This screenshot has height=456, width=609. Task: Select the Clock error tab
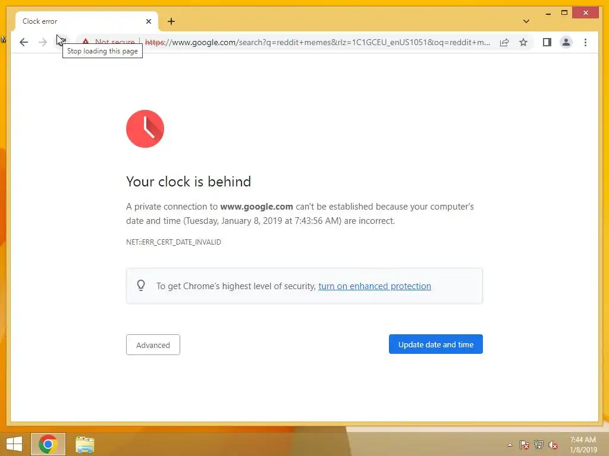point(87,21)
